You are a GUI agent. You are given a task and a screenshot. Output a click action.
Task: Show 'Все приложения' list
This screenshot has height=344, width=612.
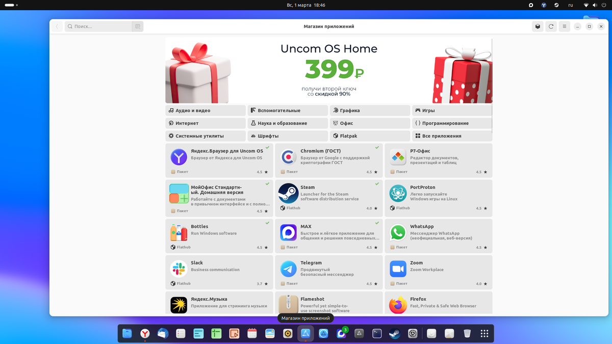[x=452, y=136]
